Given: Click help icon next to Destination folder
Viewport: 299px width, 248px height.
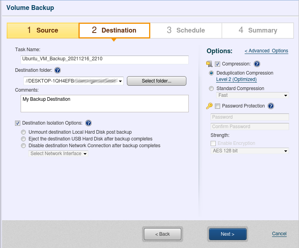Looking at the screenshot, I should (x=57, y=71).
